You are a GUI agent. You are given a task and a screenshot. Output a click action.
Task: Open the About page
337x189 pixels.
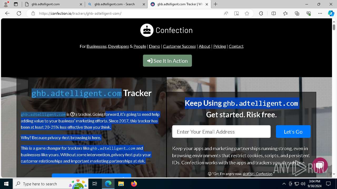(x=205, y=46)
